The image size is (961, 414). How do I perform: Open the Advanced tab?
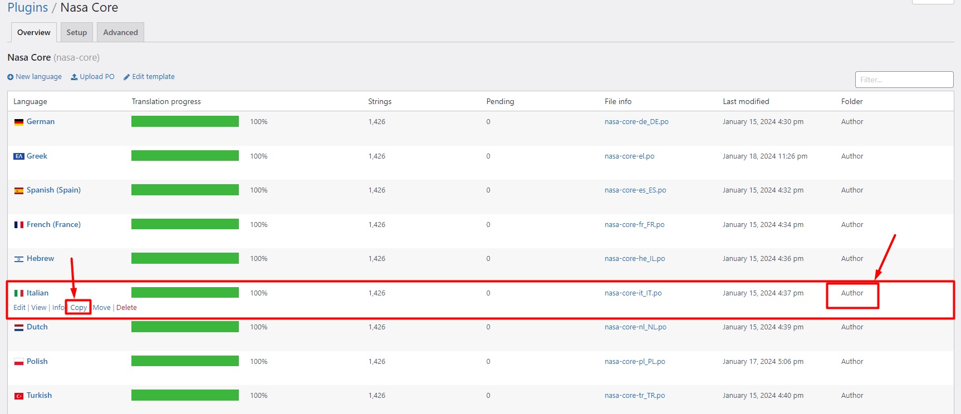(120, 32)
